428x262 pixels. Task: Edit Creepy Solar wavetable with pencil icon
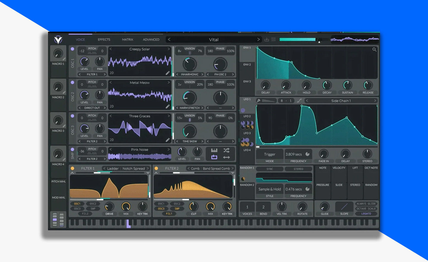pyautogui.click(x=168, y=73)
